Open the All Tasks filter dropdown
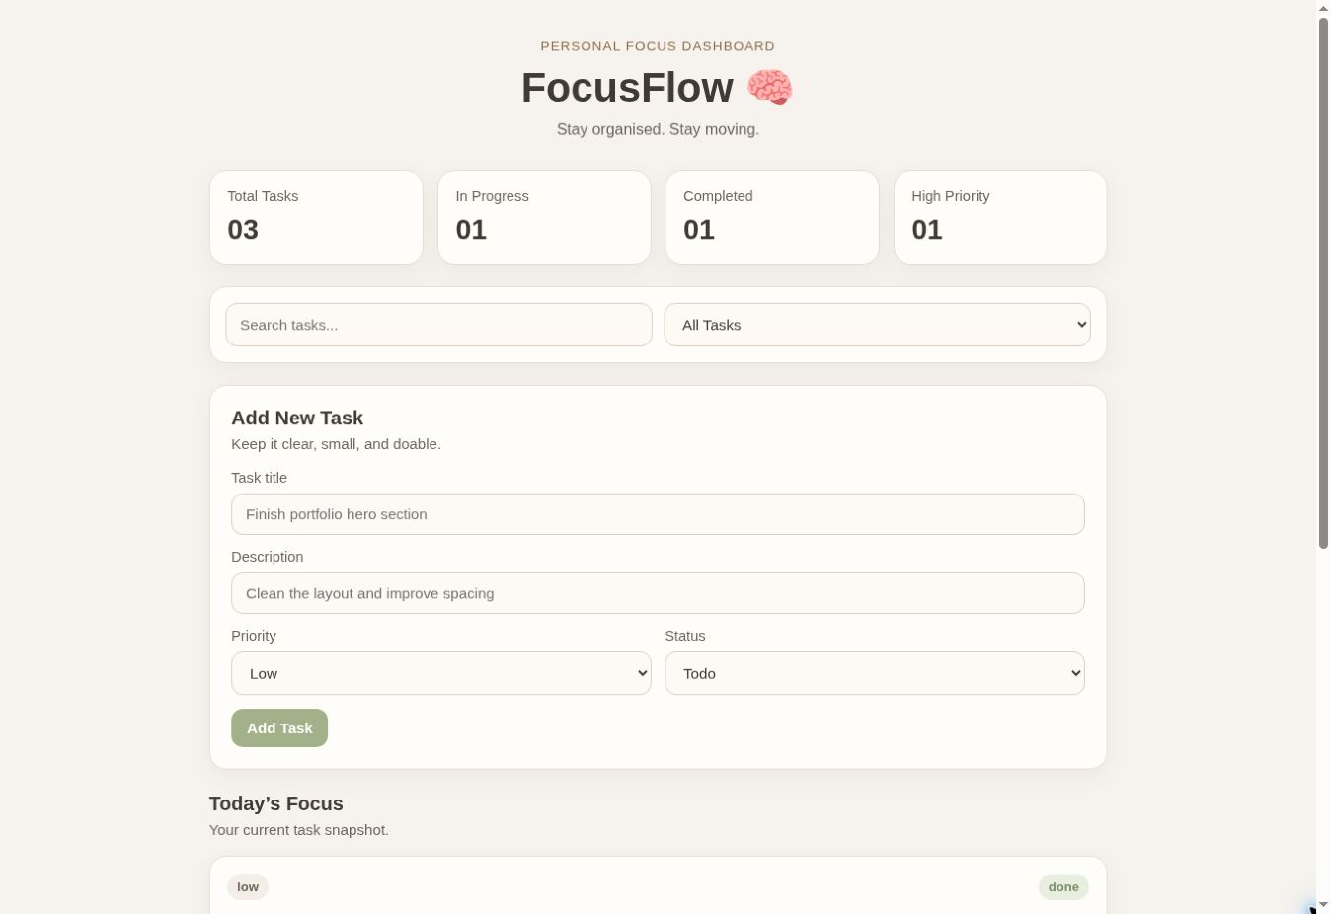The image size is (1331, 914). pyautogui.click(x=877, y=325)
